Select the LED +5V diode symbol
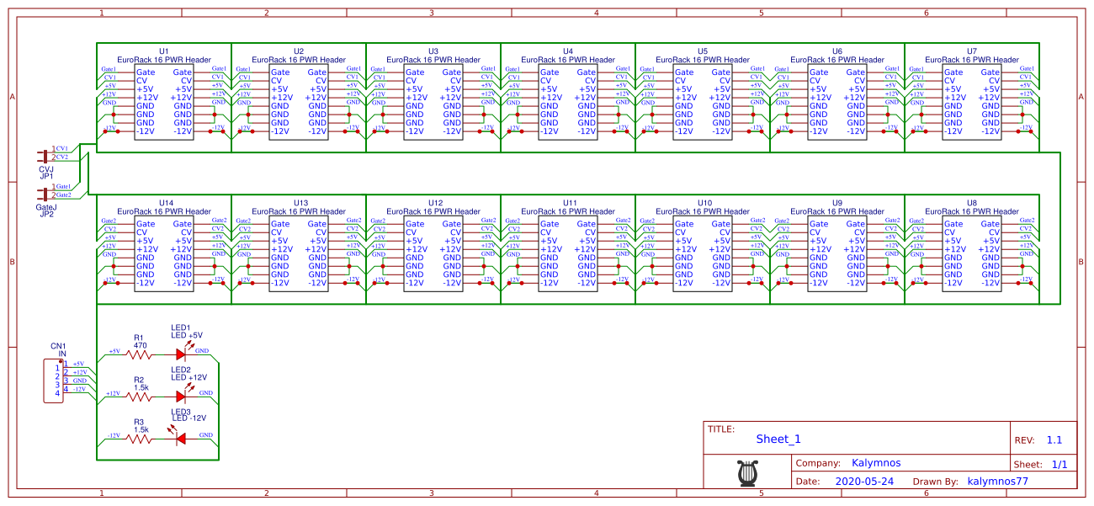 (180, 354)
